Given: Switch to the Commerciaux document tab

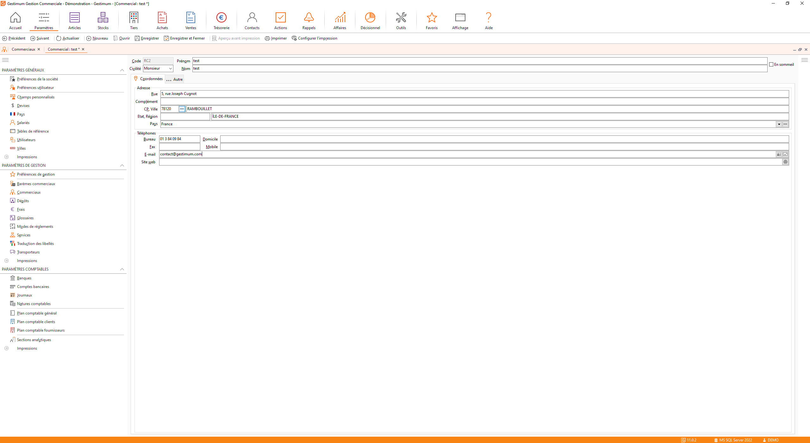Looking at the screenshot, I should [x=23, y=49].
